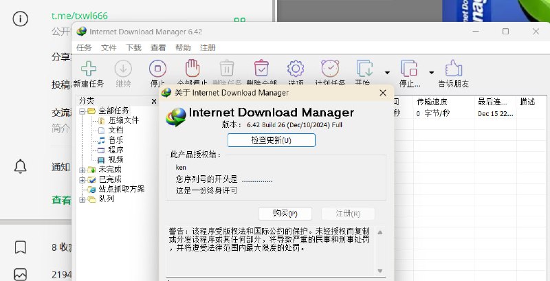Click the image icon in Telegram sidebar
The image size is (550, 281).
tap(21, 274)
